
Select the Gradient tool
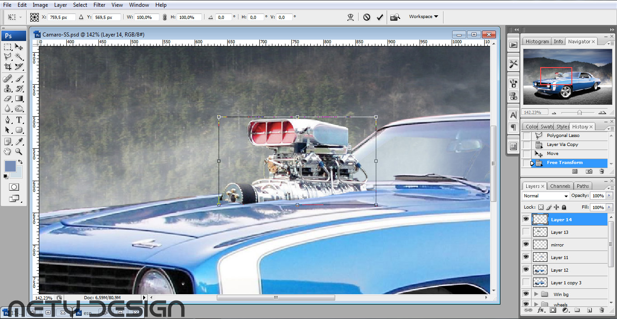tap(19, 99)
